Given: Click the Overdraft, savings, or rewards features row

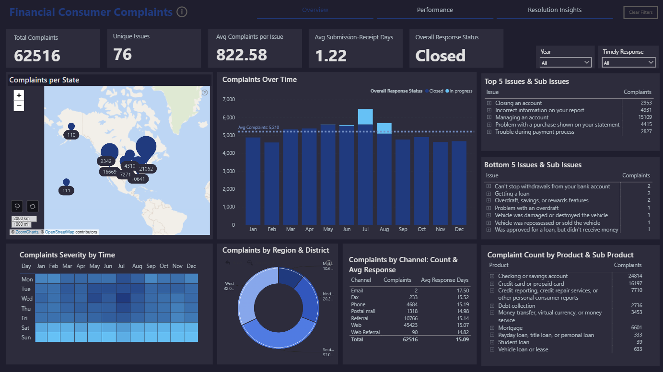Looking at the screenshot, I should [x=568, y=200].
